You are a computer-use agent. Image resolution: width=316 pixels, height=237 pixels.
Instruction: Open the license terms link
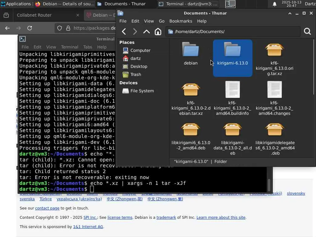[x=120, y=218]
